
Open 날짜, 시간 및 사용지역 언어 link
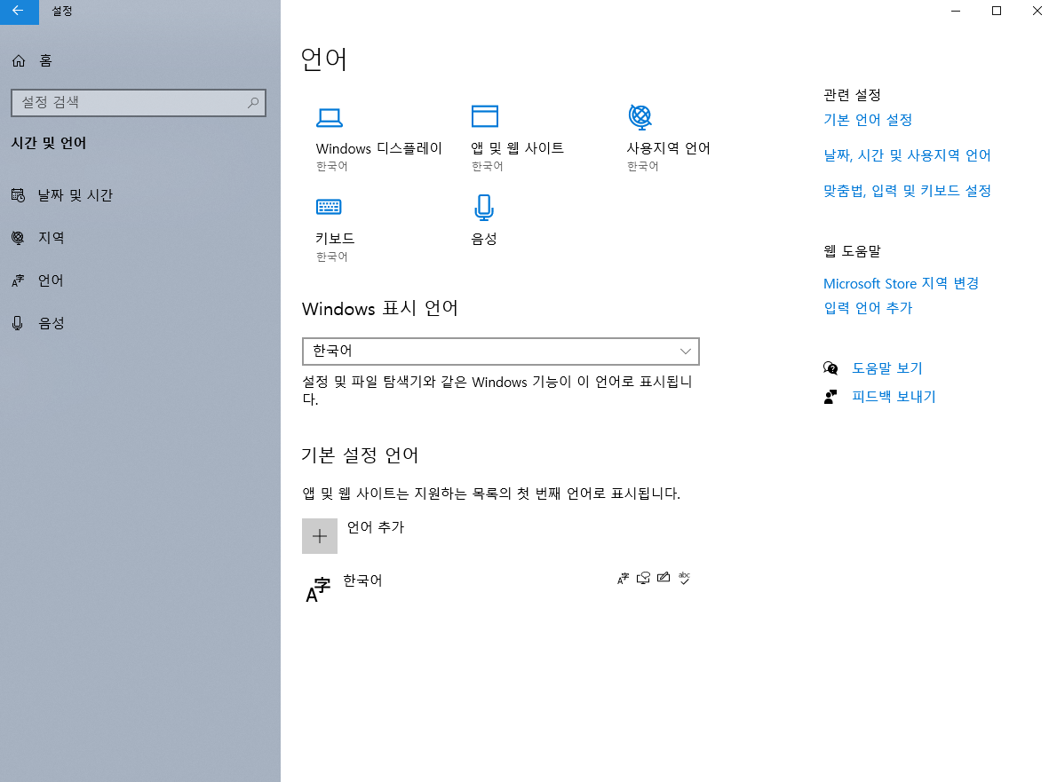[907, 155]
